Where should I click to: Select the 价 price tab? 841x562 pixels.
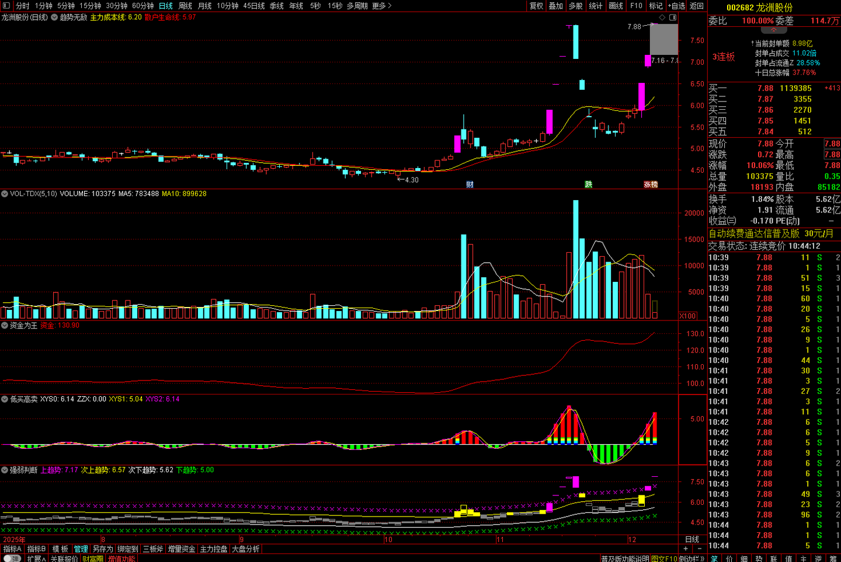[729, 558]
